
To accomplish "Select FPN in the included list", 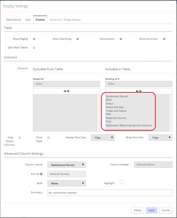I will 108,114.
